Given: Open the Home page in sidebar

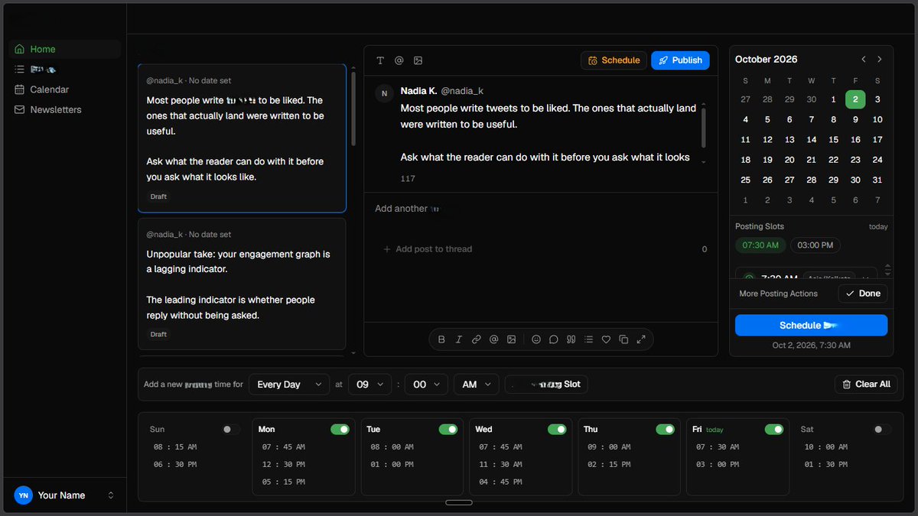Looking at the screenshot, I should coord(64,49).
